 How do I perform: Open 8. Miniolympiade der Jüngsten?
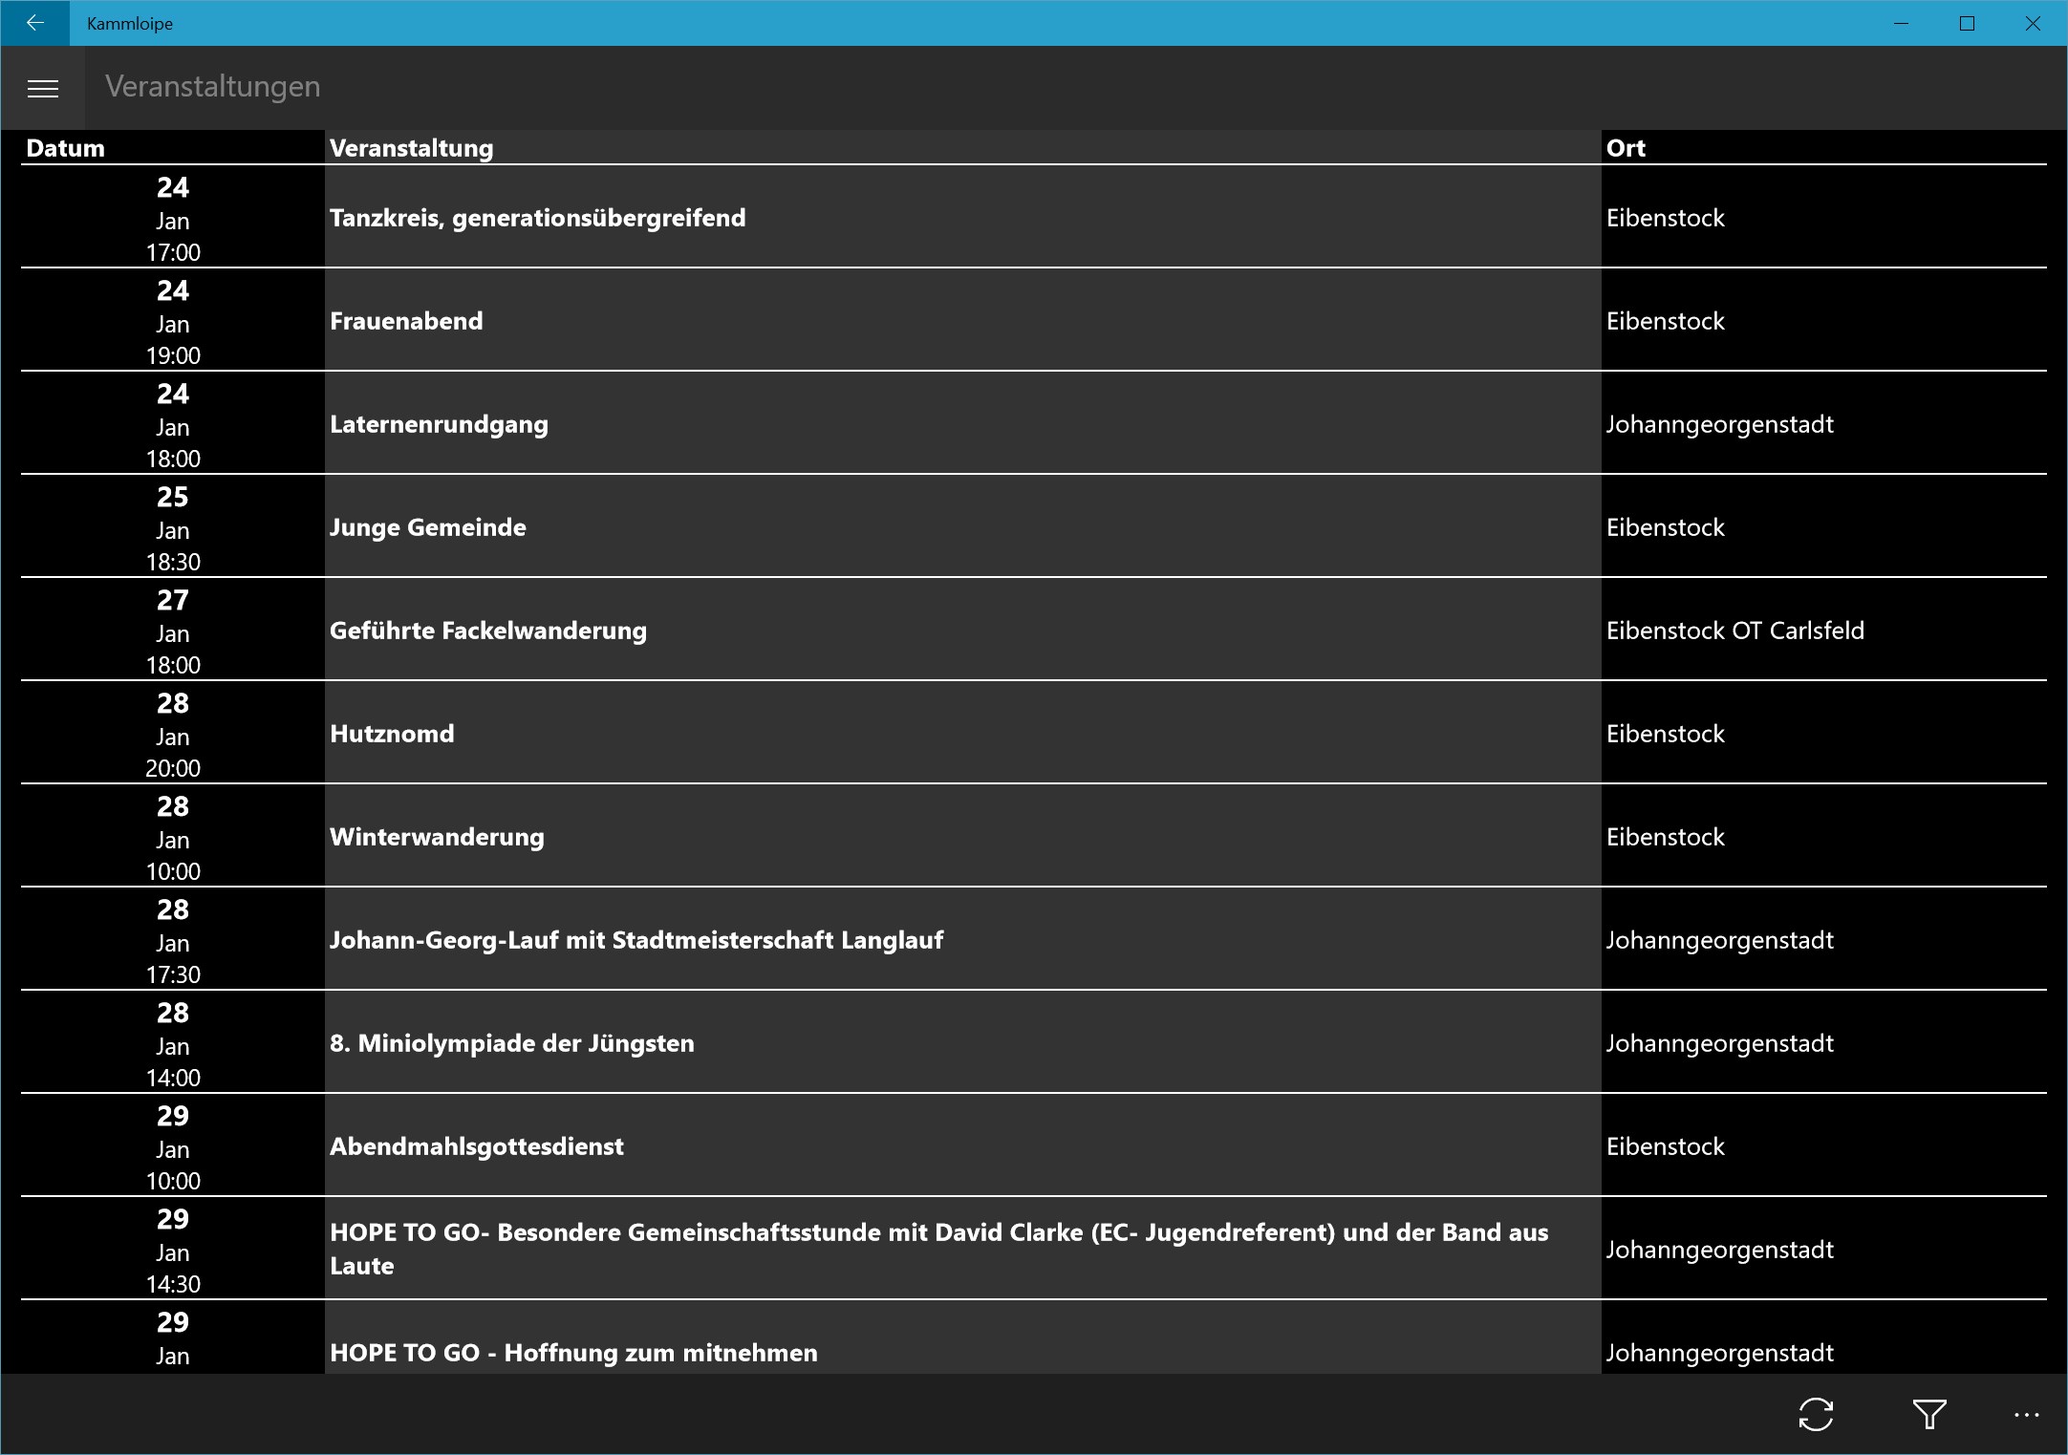pyautogui.click(x=511, y=1043)
